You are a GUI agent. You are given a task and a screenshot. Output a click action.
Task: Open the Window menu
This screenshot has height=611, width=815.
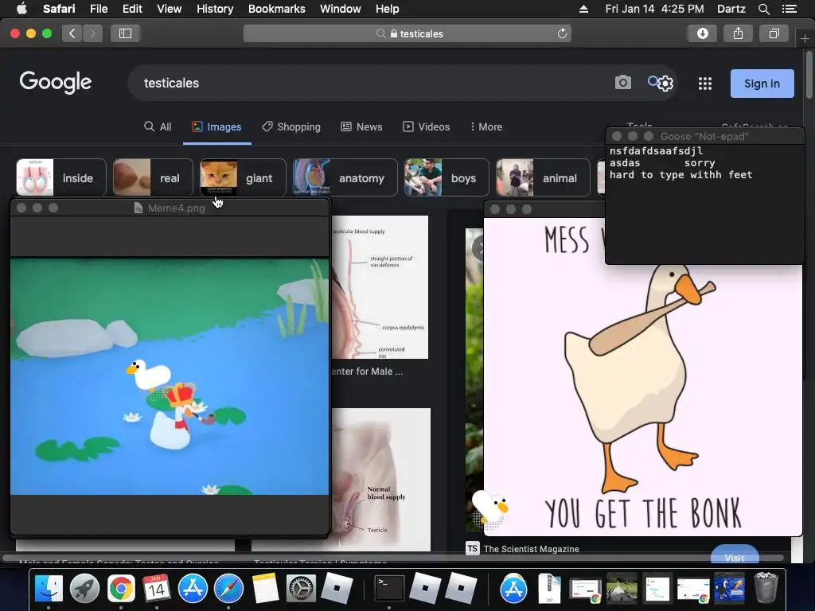(x=340, y=9)
